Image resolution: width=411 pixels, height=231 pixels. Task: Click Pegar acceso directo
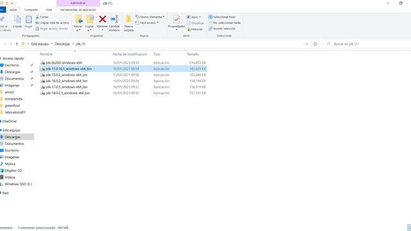(51, 28)
